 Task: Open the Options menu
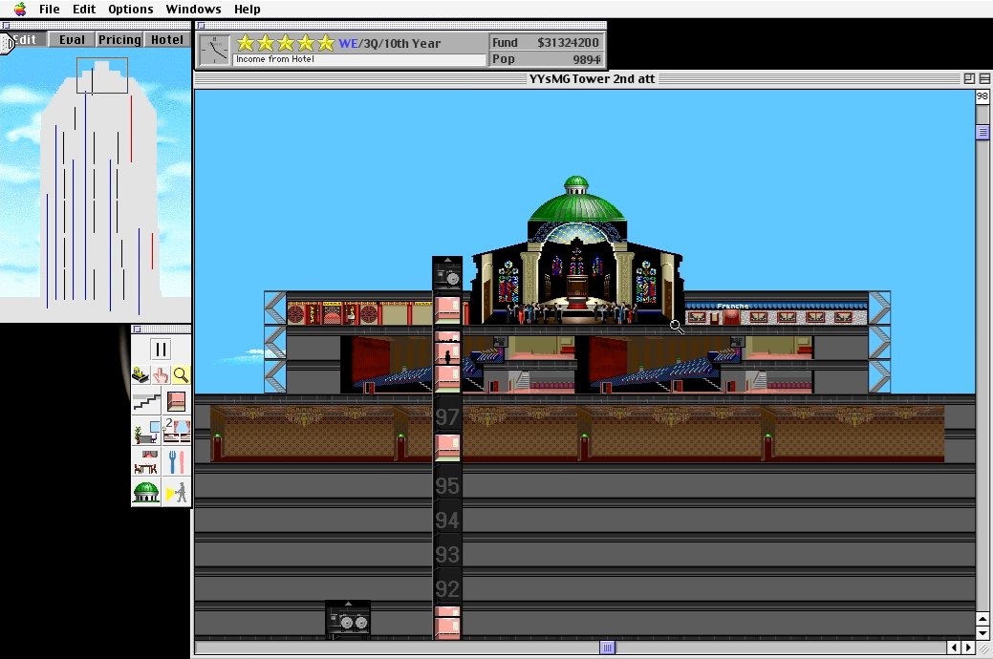click(x=130, y=10)
